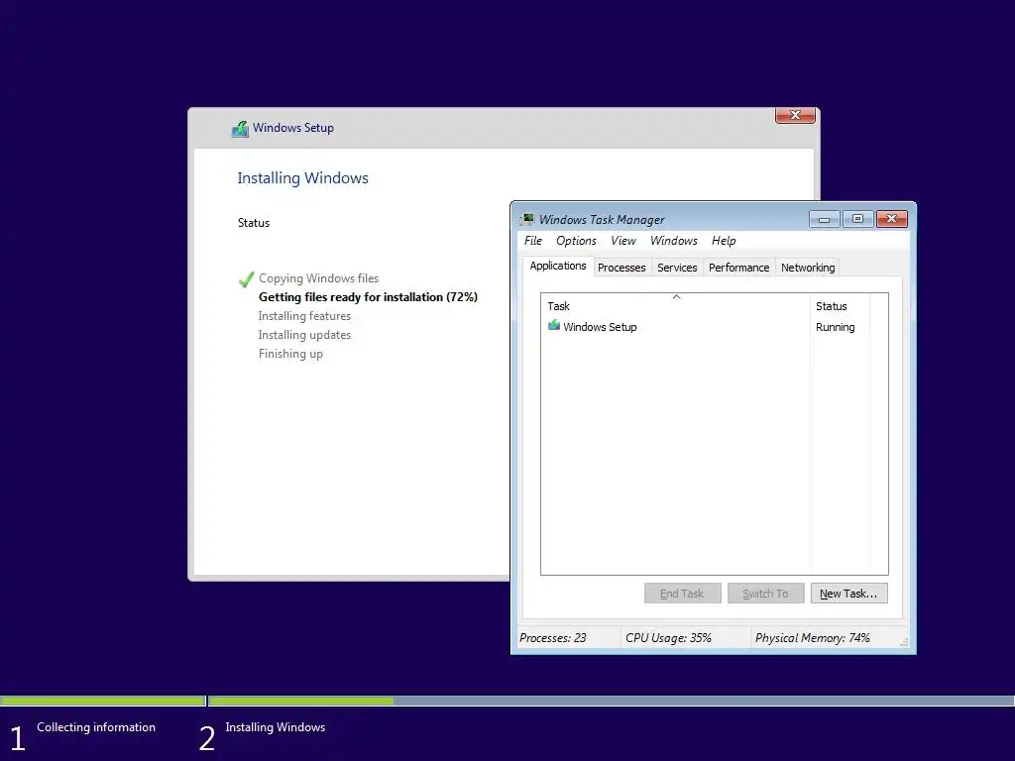Click the Installing updates step text

click(304, 335)
